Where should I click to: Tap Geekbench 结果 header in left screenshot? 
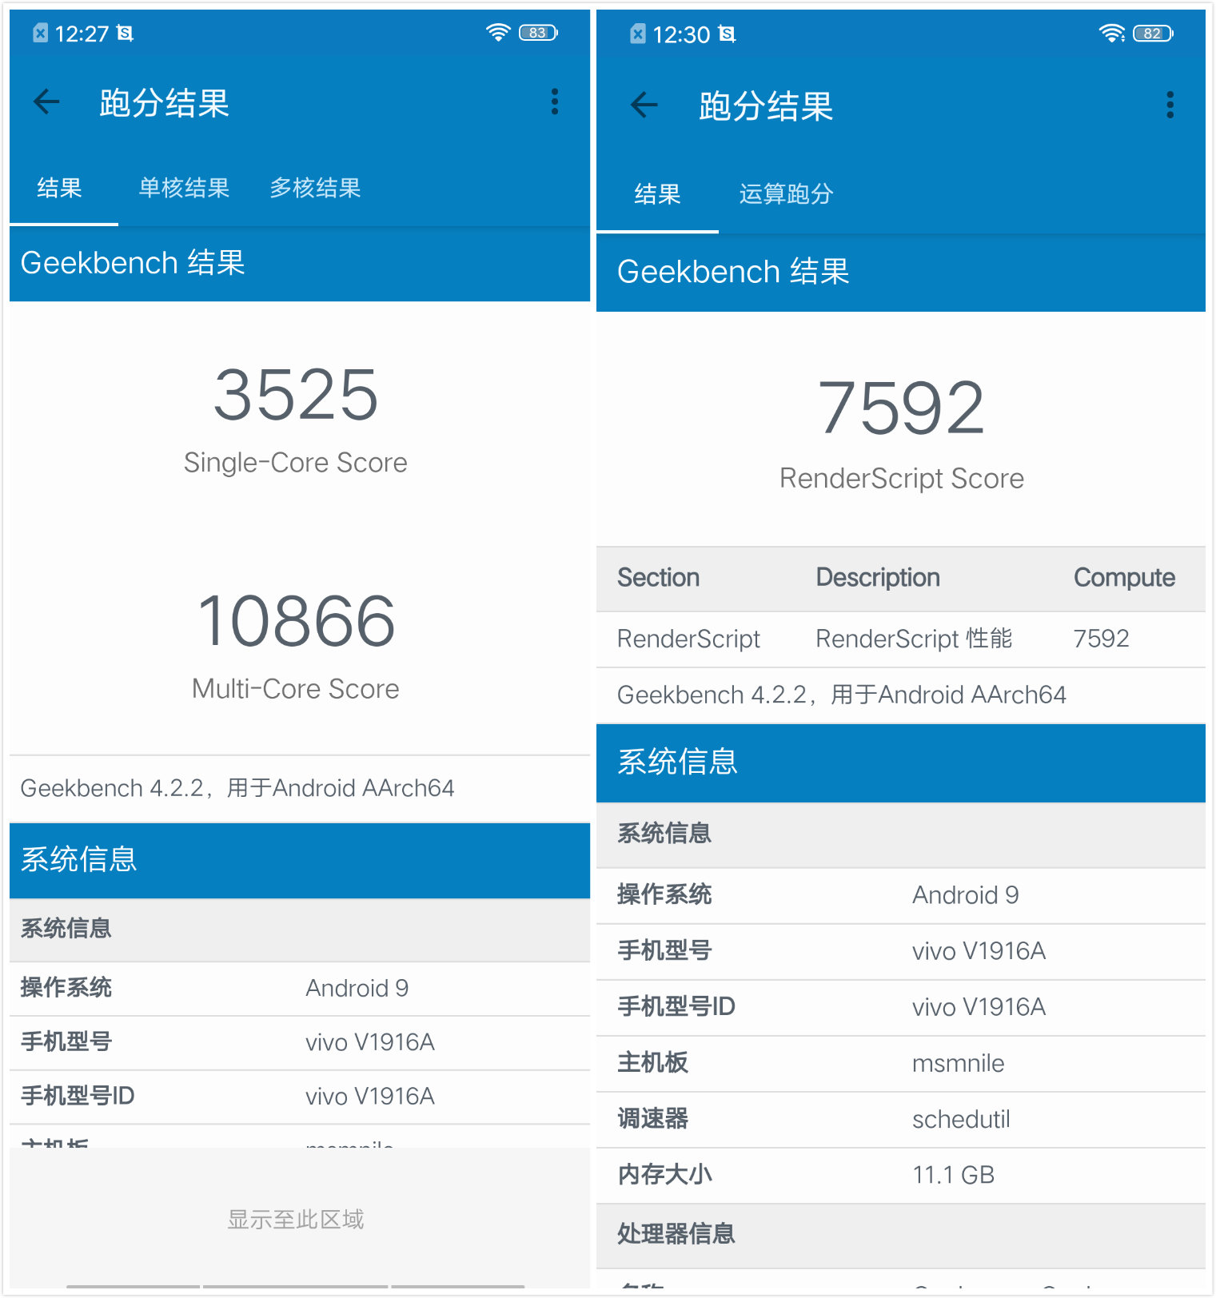click(300, 263)
